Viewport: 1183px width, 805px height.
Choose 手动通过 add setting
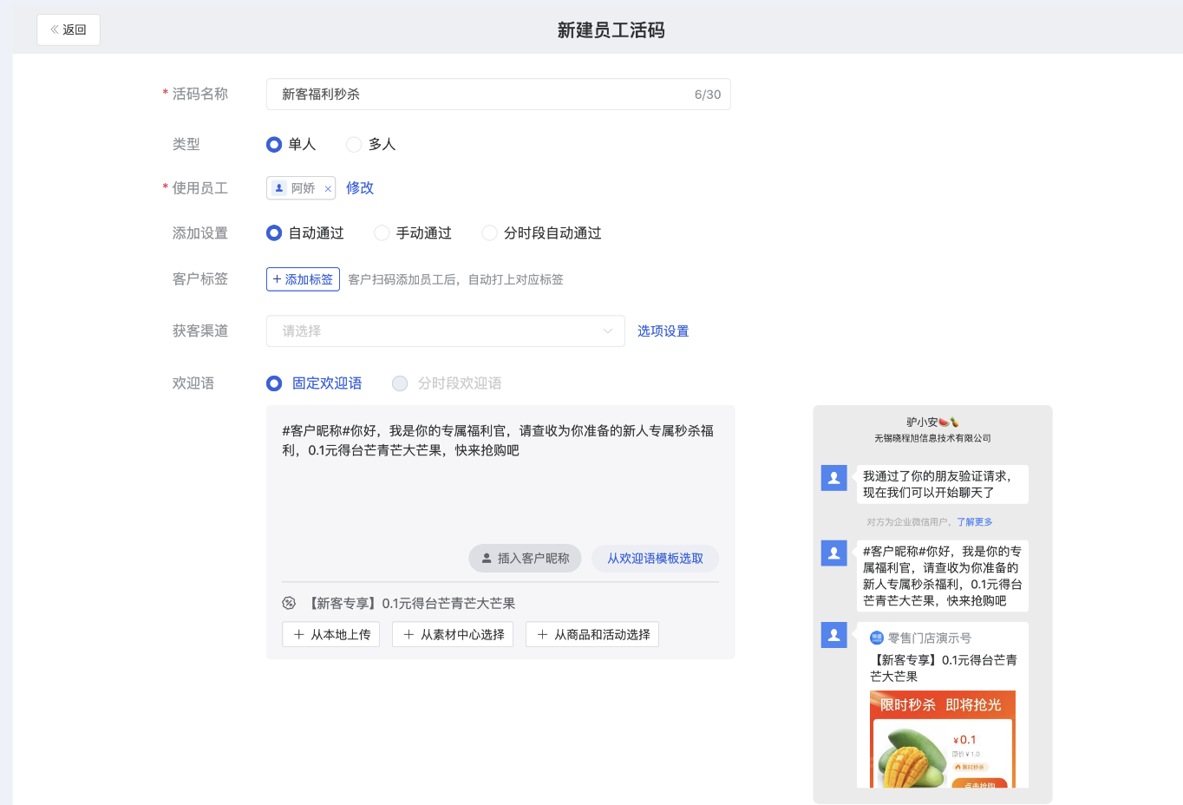click(382, 232)
